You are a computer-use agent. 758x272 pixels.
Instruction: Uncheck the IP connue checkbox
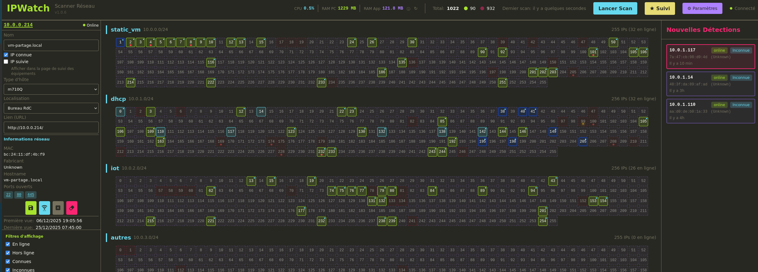pyautogui.click(x=6, y=55)
